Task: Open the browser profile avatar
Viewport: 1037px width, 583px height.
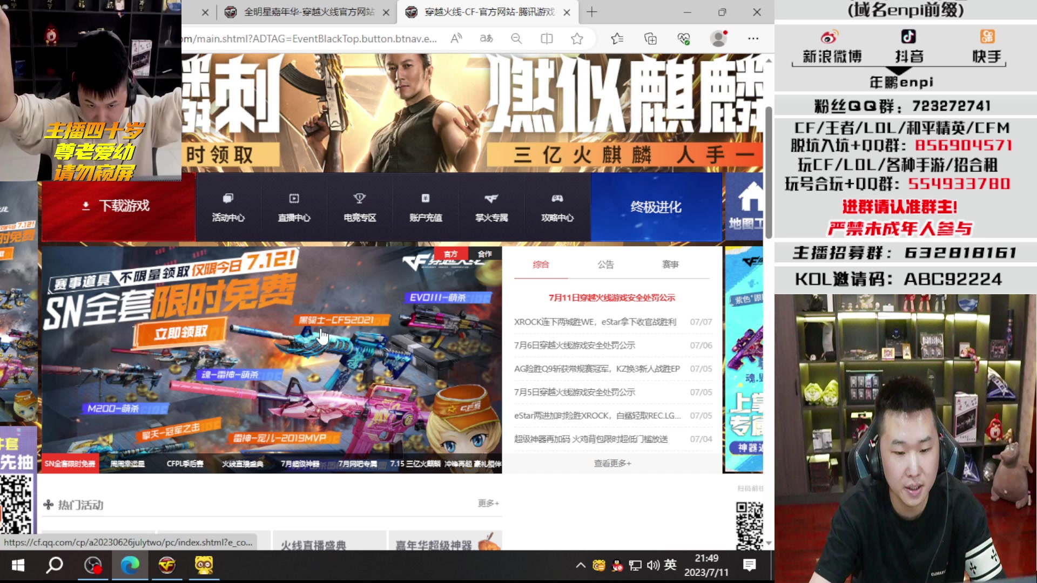Action: (718, 38)
